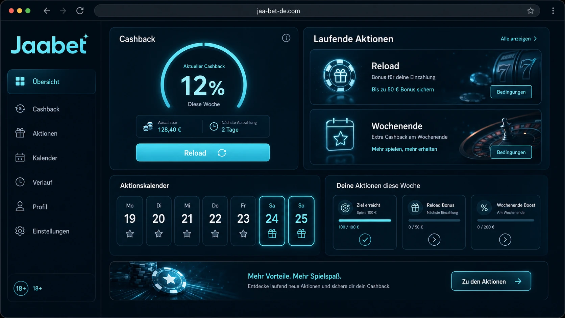This screenshot has width=565, height=318.
Task: Click the star icon under Wednesday 21
Action: click(x=187, y=234)
